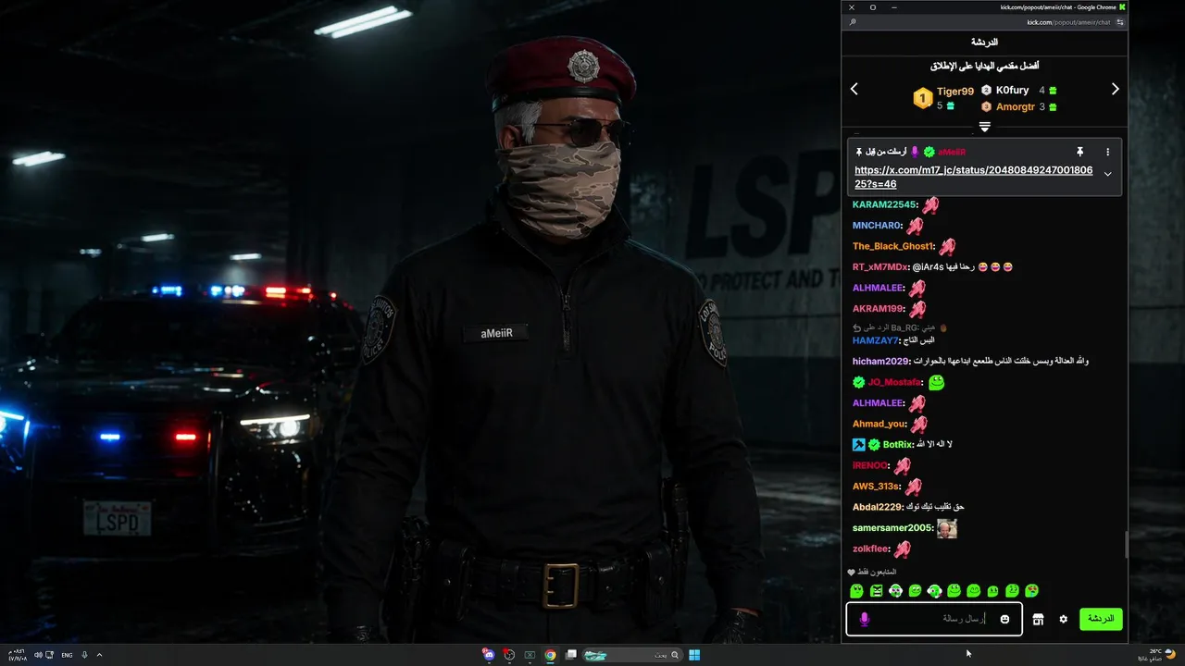The height and width of the screenshot is (666, 1185).
Task: Open Discord from the taskbar
Action: (488, 655)
